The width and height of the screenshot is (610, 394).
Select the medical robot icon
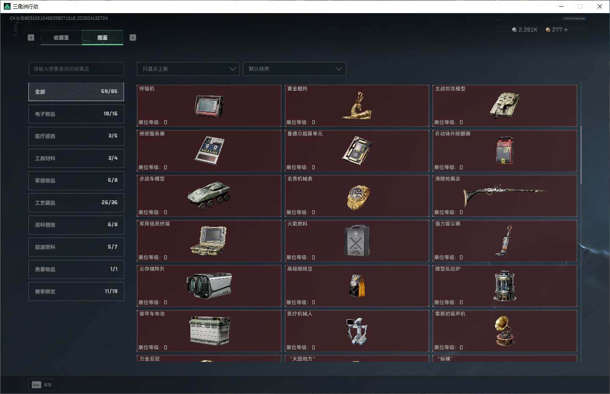click(357, 331)
